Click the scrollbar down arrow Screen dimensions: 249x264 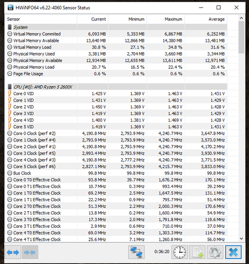241,239
